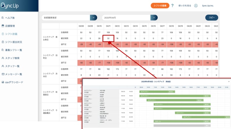Image resolution: width=231 pixels, height=129 pixels.
Task: Click the 04/12 date column header
Action: (x=117, y=26)
